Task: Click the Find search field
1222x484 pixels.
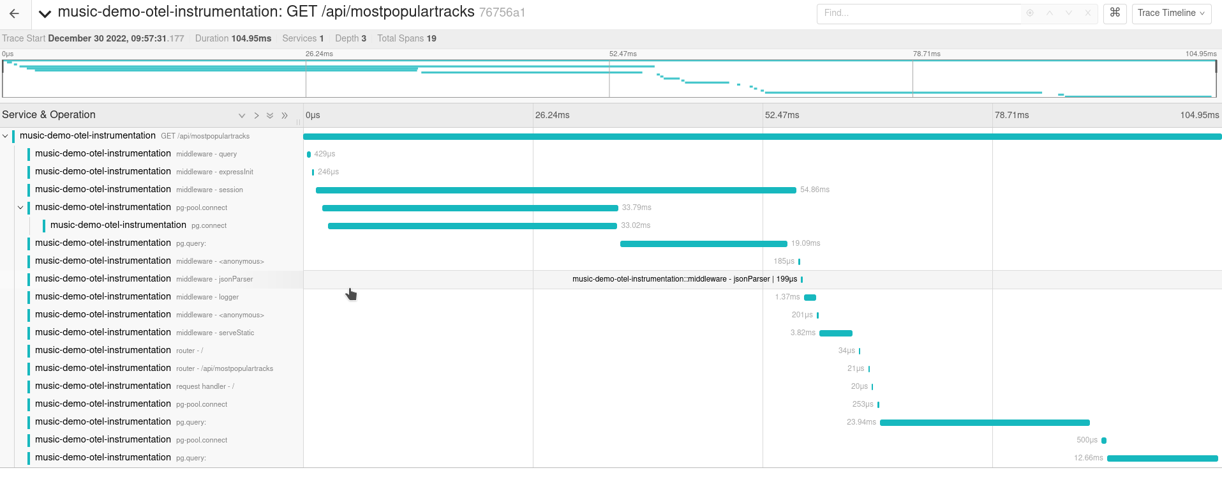Action: coord(919,13)
